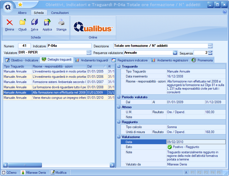Click the Chiudi folder icon

coord(23,24)
